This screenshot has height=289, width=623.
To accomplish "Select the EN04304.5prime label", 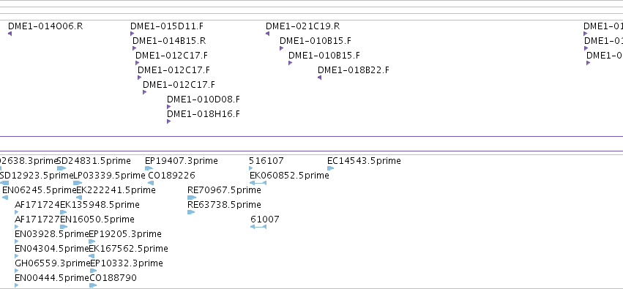I will click(52, 249).
